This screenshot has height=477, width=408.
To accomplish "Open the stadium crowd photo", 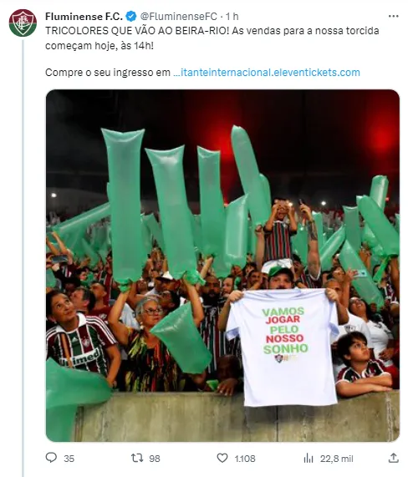I will coord(222,266).
